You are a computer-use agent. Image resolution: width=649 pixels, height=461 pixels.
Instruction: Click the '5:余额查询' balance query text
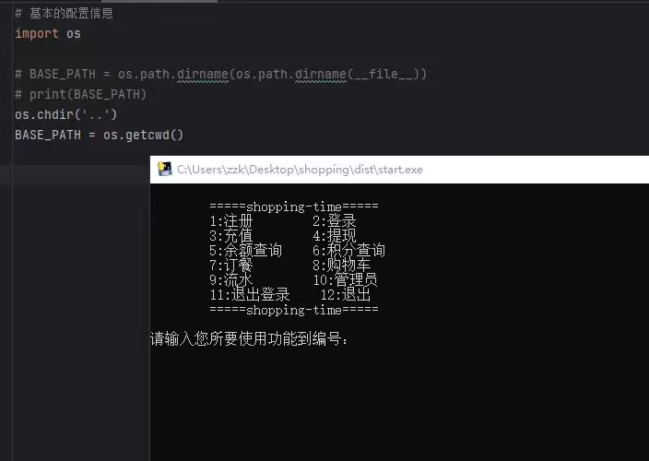[245, 251]
